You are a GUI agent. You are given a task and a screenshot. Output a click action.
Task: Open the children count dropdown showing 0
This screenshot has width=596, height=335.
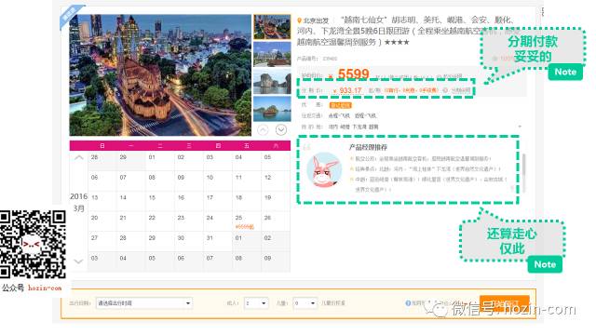[305, 303]
